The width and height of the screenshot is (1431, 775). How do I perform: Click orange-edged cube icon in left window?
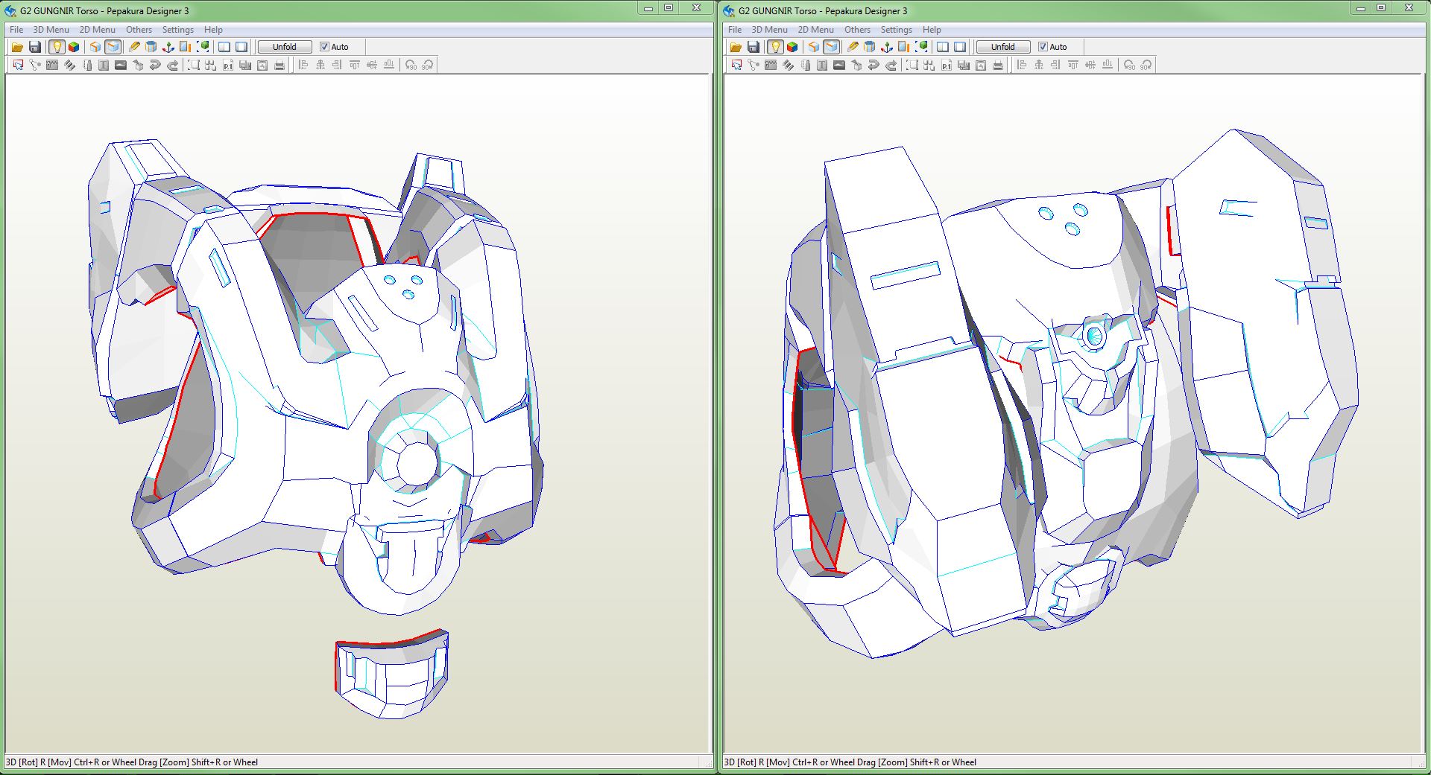coord(95,47)
